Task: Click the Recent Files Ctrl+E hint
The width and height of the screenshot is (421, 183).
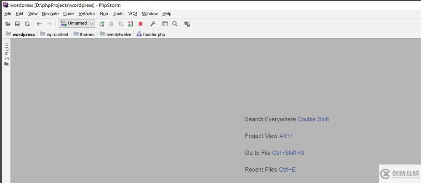Action: [x=270, y=170]
